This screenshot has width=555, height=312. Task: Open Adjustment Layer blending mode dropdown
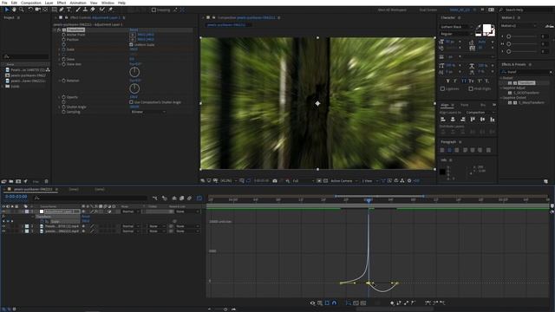pyautogui.click(x=131, y=211)
